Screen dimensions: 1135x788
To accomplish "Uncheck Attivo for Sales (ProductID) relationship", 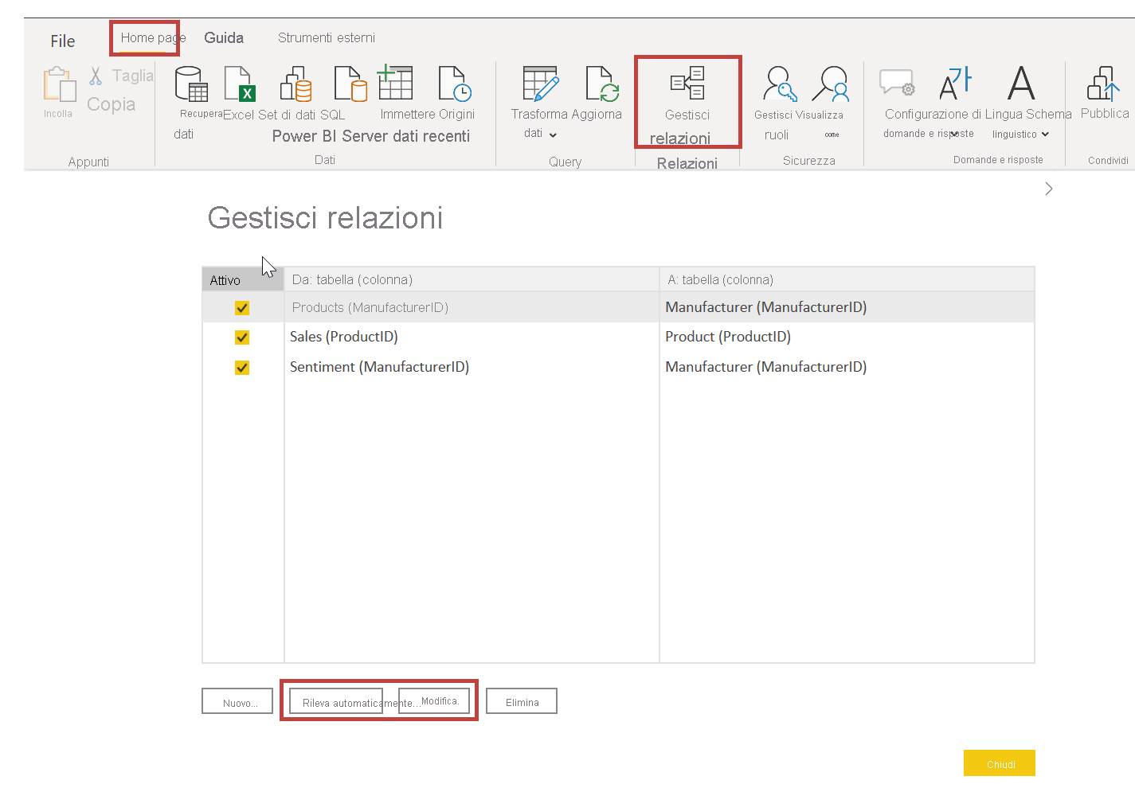I will click(x=242, y=337).
